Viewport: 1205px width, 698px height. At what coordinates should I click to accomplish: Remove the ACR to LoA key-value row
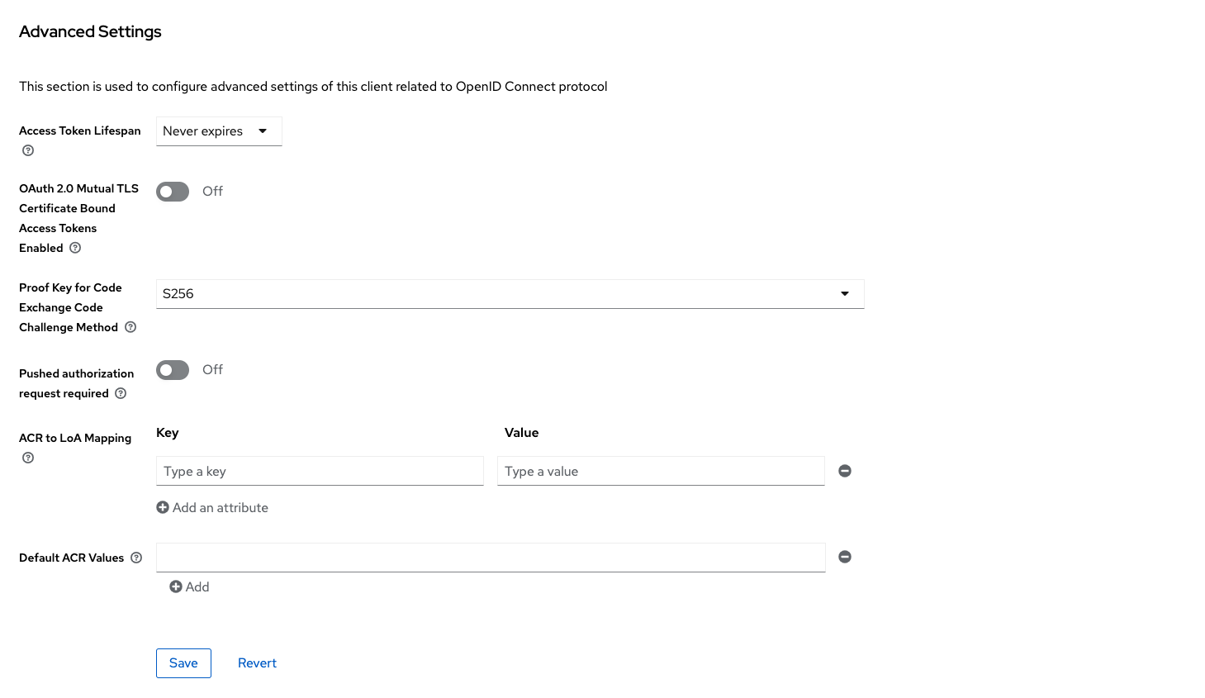click(x=845, y=471)
